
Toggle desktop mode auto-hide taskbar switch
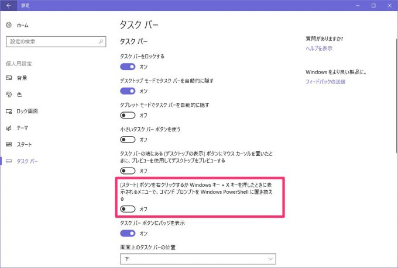point(128,91)
